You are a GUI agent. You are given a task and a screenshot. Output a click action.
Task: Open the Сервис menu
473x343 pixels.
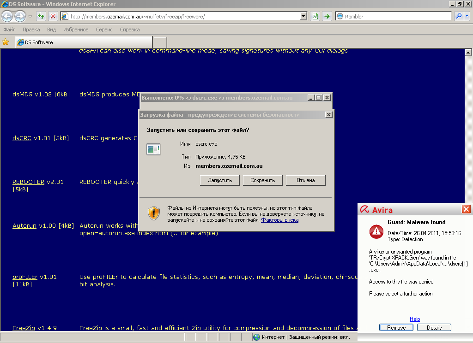point(104,30)
